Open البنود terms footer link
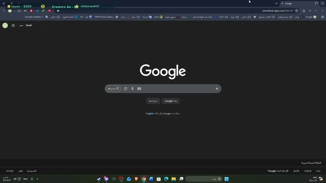This screenshot has width=326, height=183. coord(20,171)
